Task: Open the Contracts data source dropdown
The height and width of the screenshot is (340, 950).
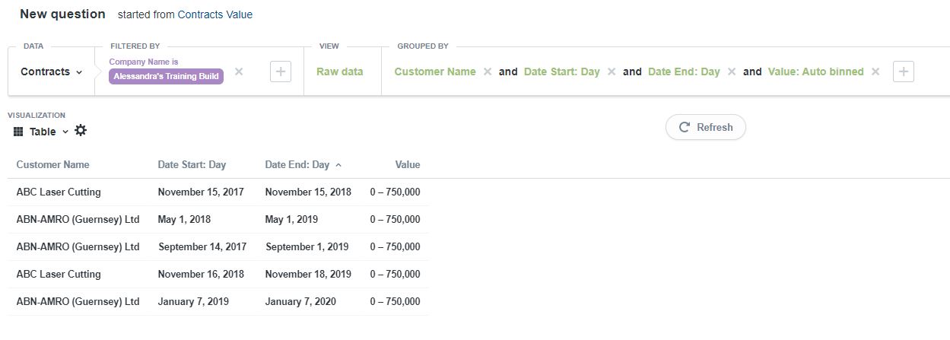Action: 51,71
